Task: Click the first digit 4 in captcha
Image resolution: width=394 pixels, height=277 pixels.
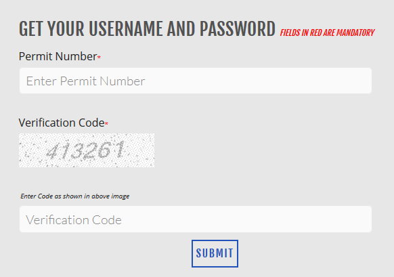Action: tap(52, 151)
